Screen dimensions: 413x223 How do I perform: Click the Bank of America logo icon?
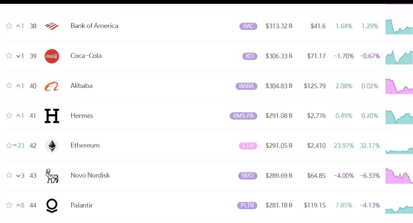tap(52, 26)
